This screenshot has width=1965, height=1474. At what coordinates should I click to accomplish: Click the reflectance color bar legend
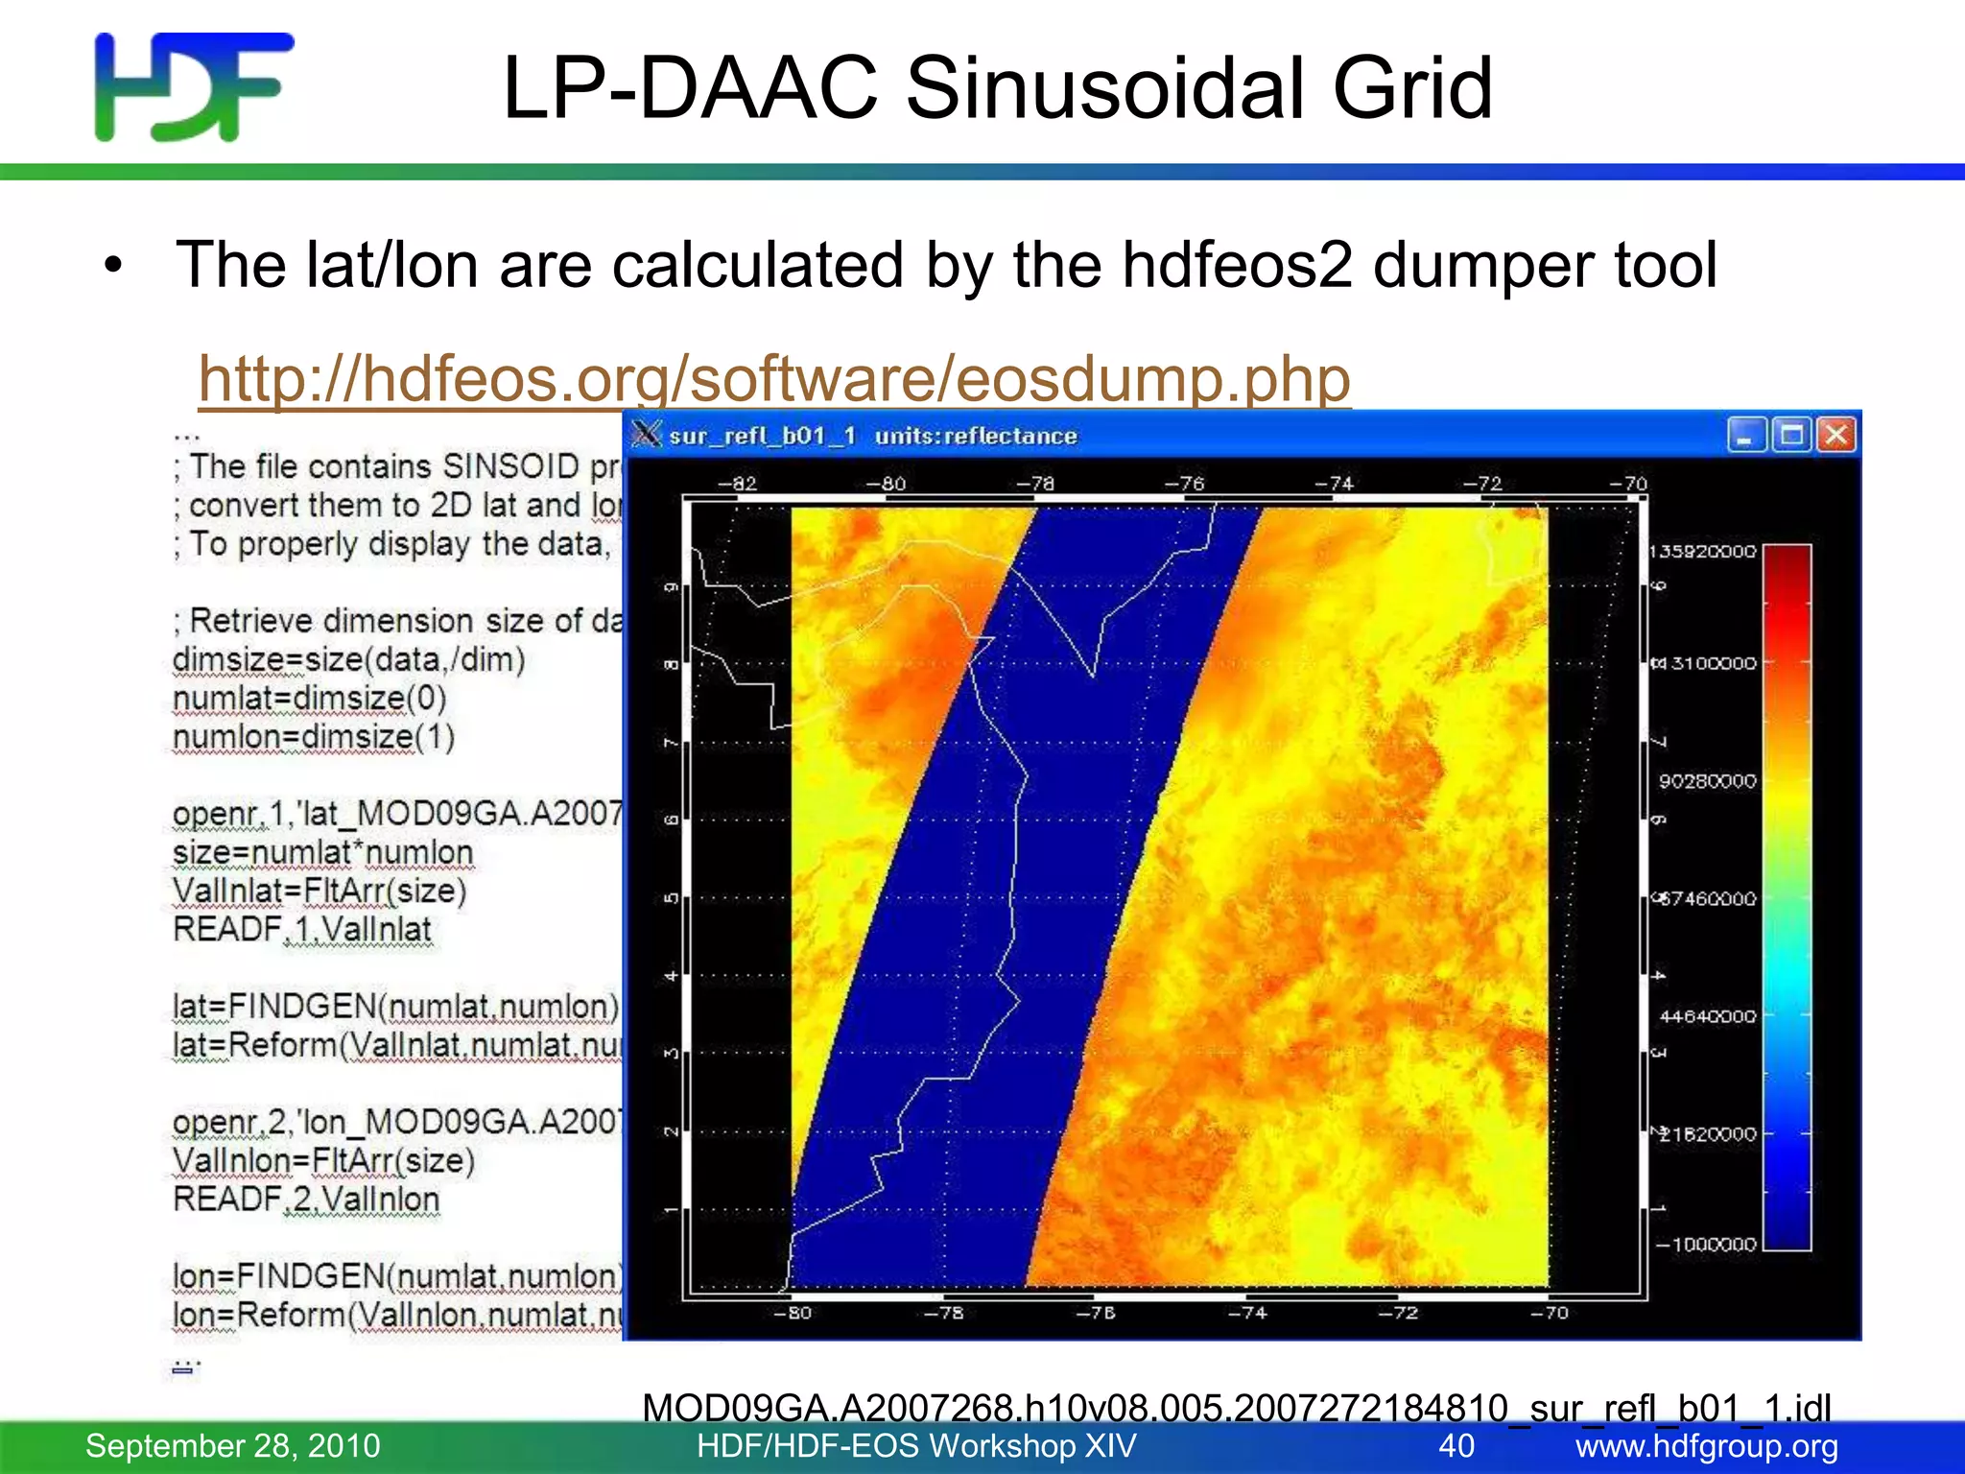click(1787, 897)
